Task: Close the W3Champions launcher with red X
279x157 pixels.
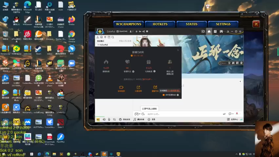Action: 256,24
